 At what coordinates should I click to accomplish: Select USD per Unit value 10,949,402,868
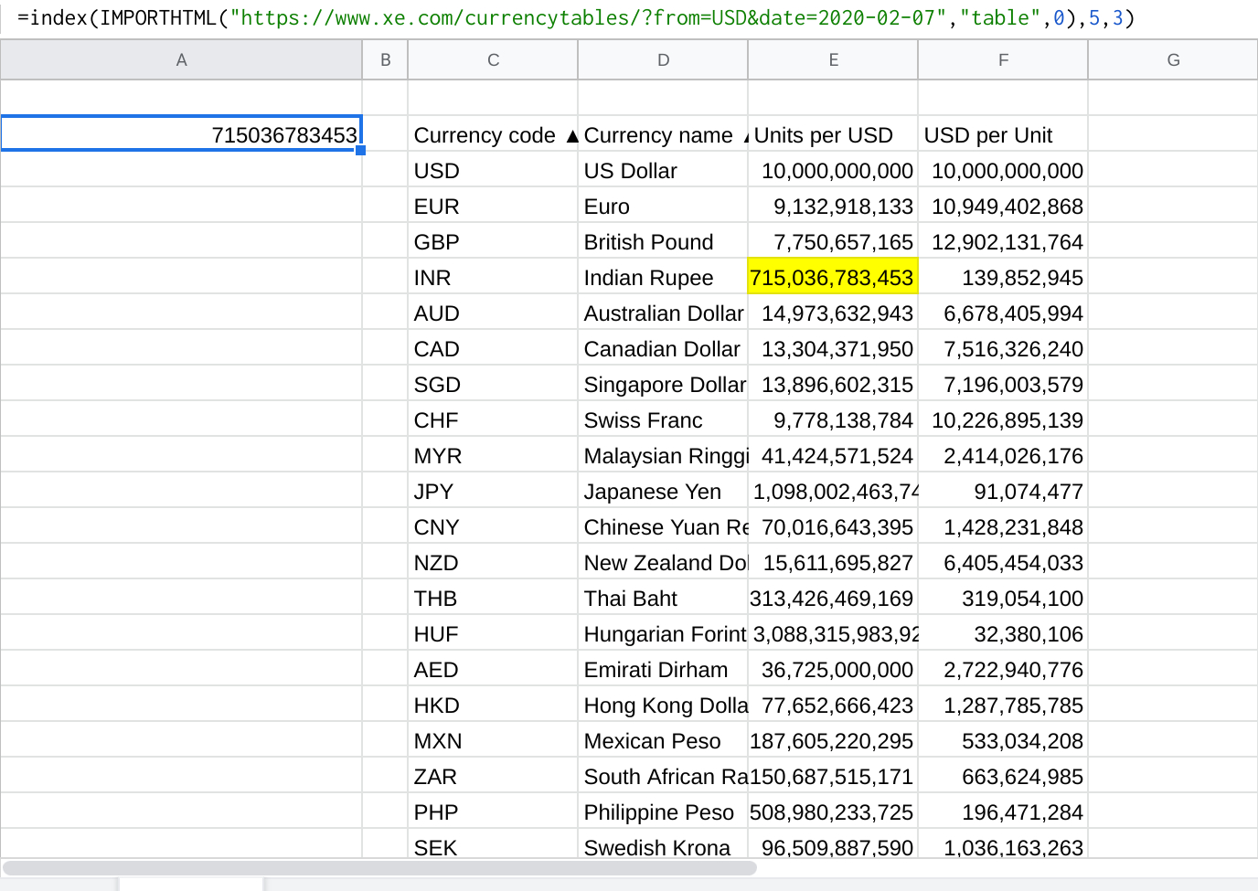click(x=1003, y=205)
